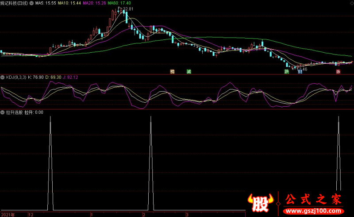Select the month 2 time axis marker

tap(144, 215)
